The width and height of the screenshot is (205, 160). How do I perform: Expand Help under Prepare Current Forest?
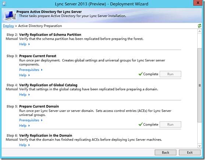tap(24, 75)
